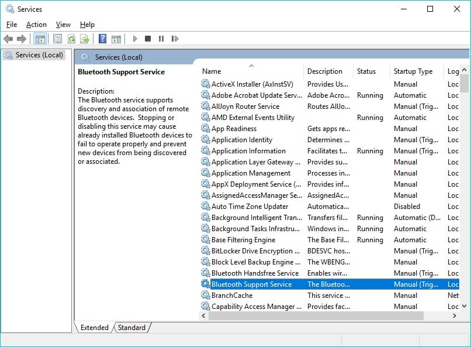Click the Export List toolbar icon
The image size is (471, 347).
pos(85,39)
